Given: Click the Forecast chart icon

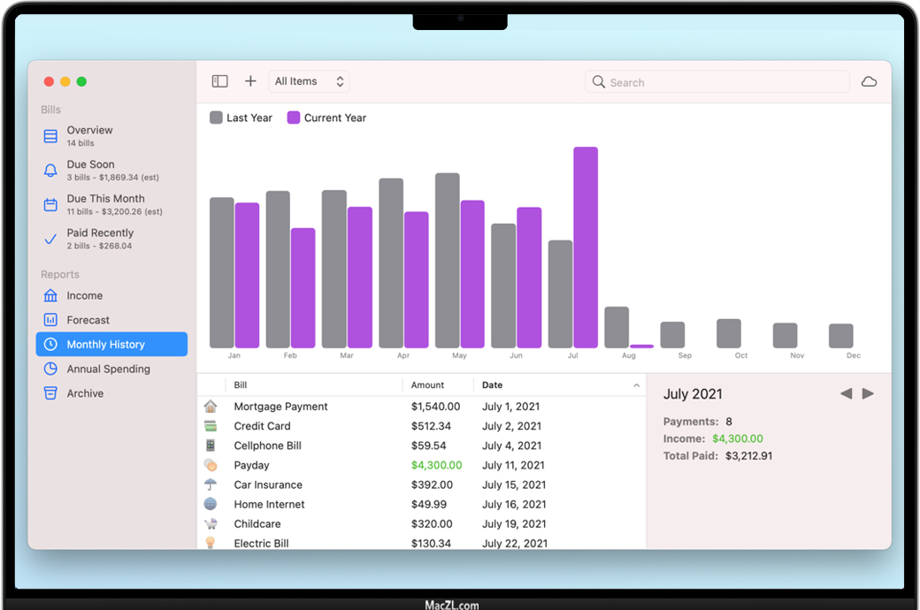Looking at the screenshot, I should pos(50,320).
